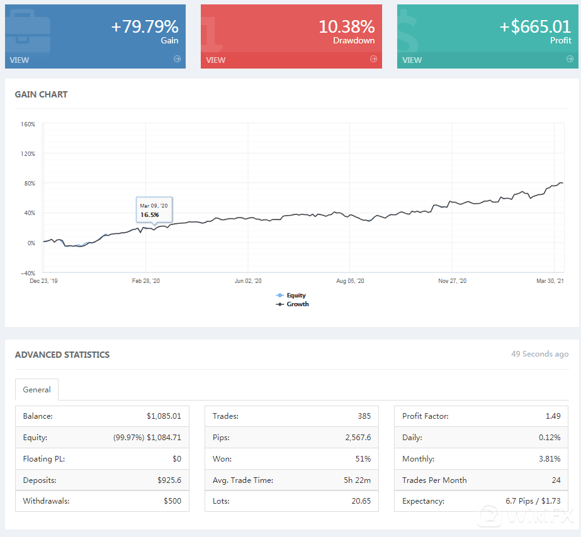Select the Balance row in statistics
Screen dimensions: 581x537
pos(102,416)
